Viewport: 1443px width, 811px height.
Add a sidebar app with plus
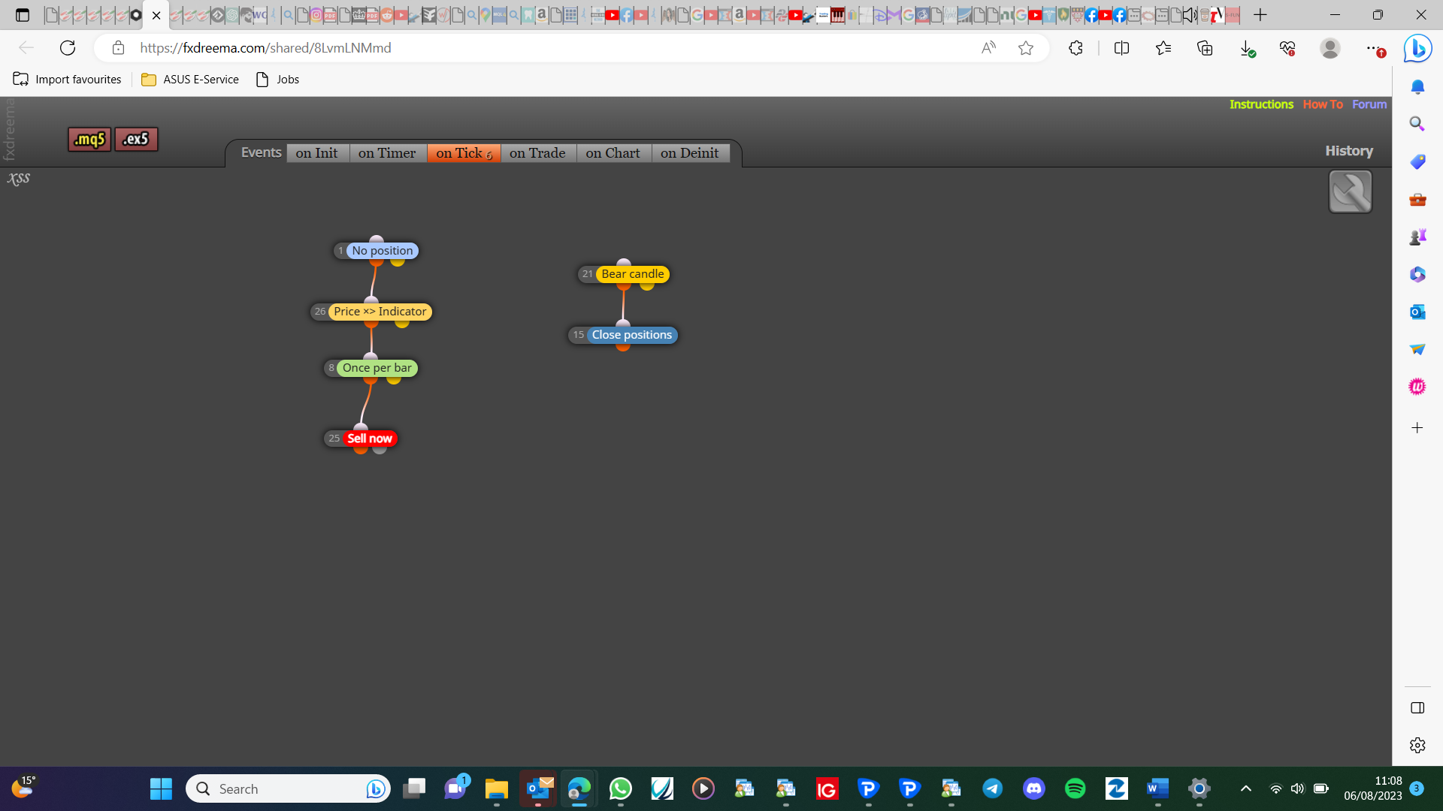pos(1417,428)
